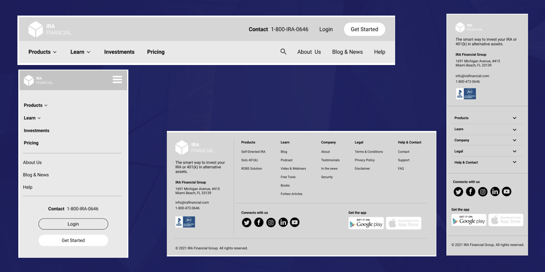Select Investments in the navigation bar

[119, 52]
